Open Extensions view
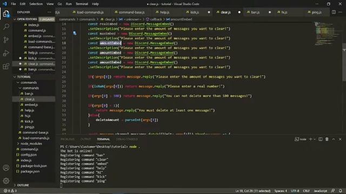 (6, 66)
